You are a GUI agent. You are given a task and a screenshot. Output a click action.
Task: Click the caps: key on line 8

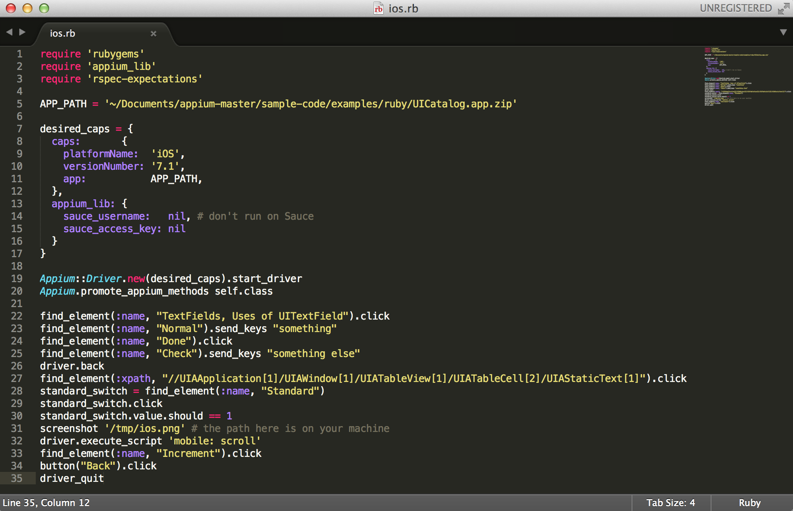pos(66,141)
